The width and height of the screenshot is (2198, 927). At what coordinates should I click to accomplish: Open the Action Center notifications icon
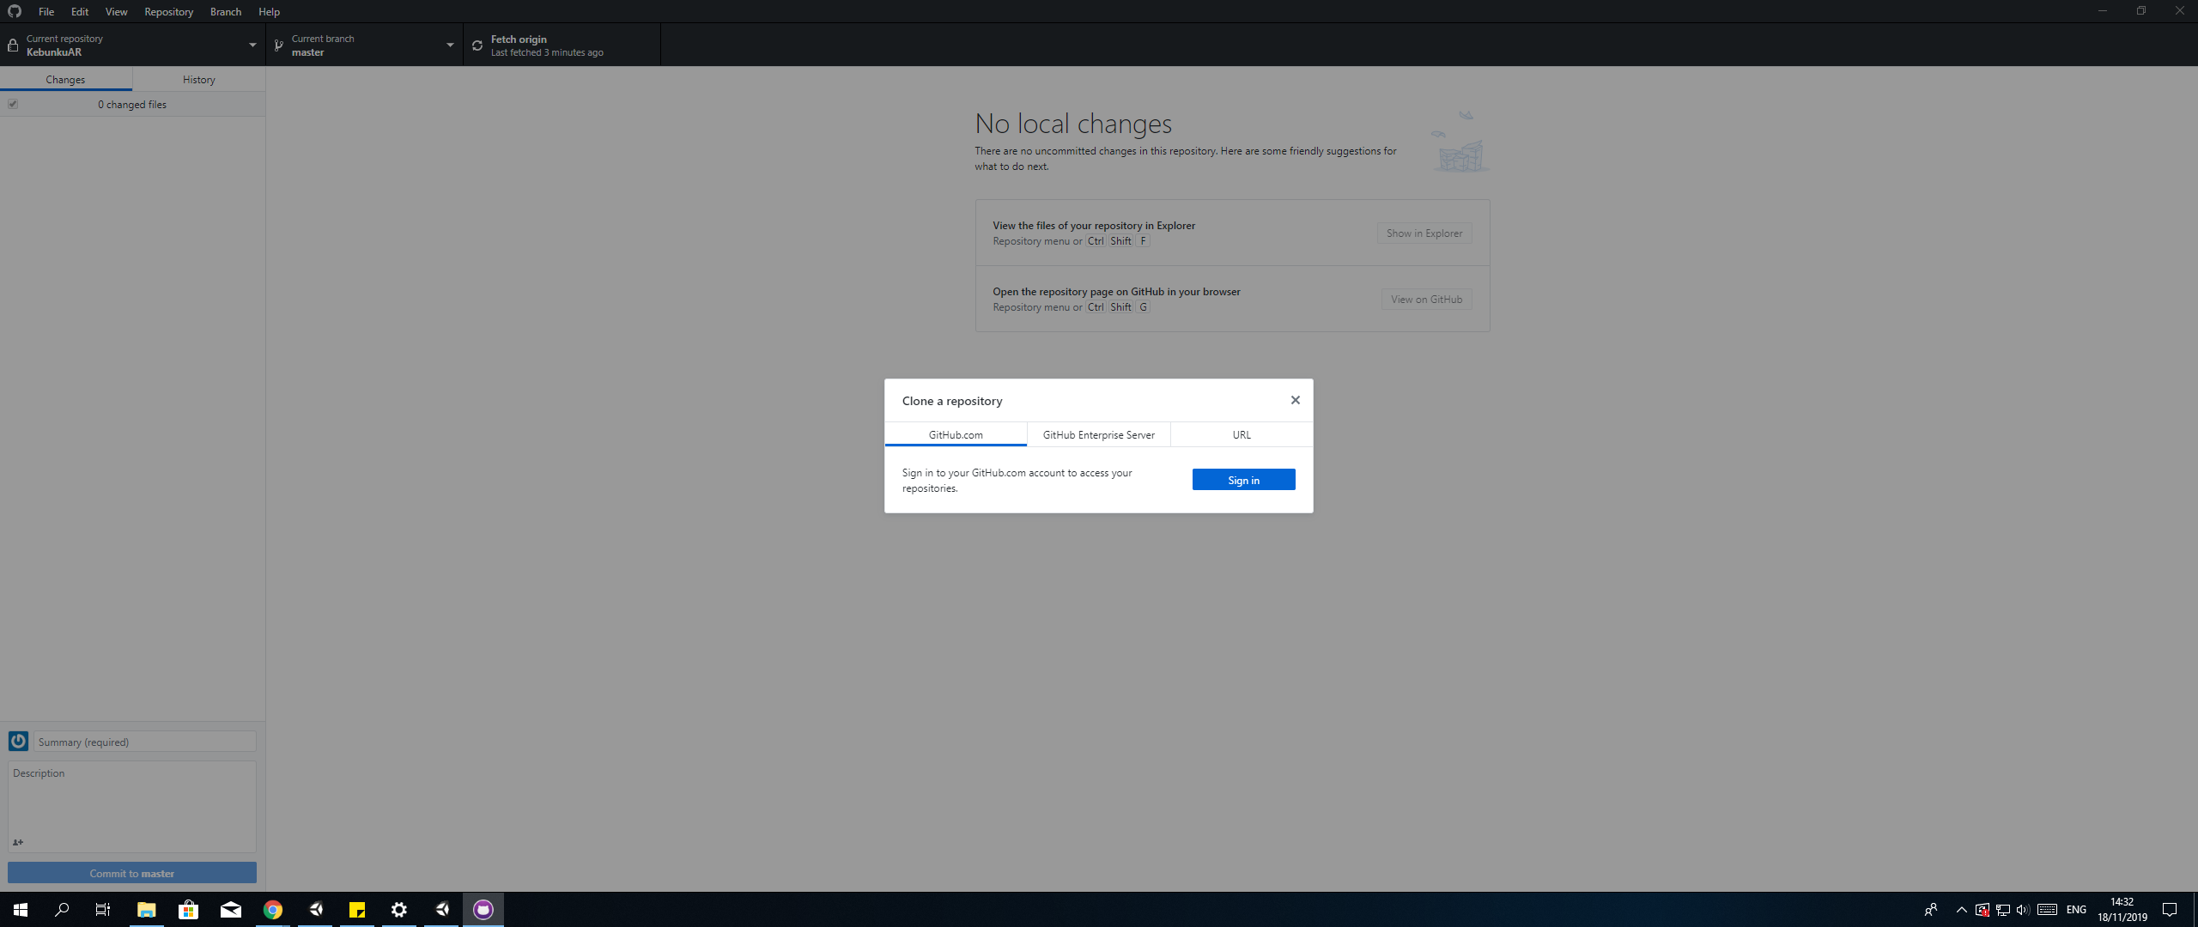click(x=2170, y=910)
